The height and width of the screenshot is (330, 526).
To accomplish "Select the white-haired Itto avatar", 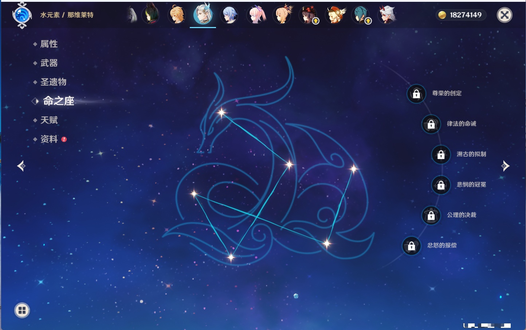I will pyautogui.click(x=388, y=15).
